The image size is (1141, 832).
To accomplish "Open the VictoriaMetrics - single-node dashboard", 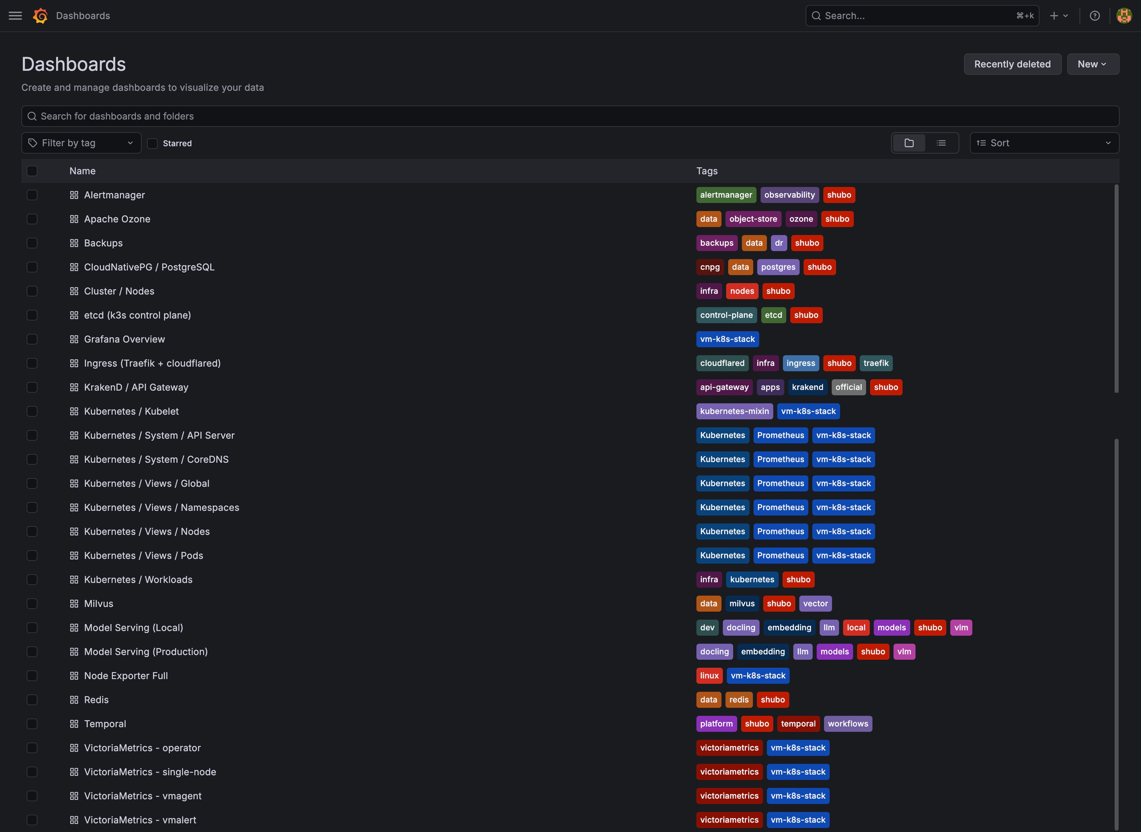I will pyautogui.click(x=150, y=772).
